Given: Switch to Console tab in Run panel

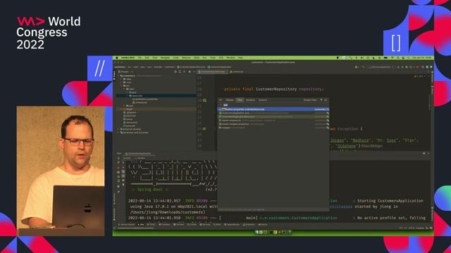Looking at the screenshot, I should tap(127, 158).
